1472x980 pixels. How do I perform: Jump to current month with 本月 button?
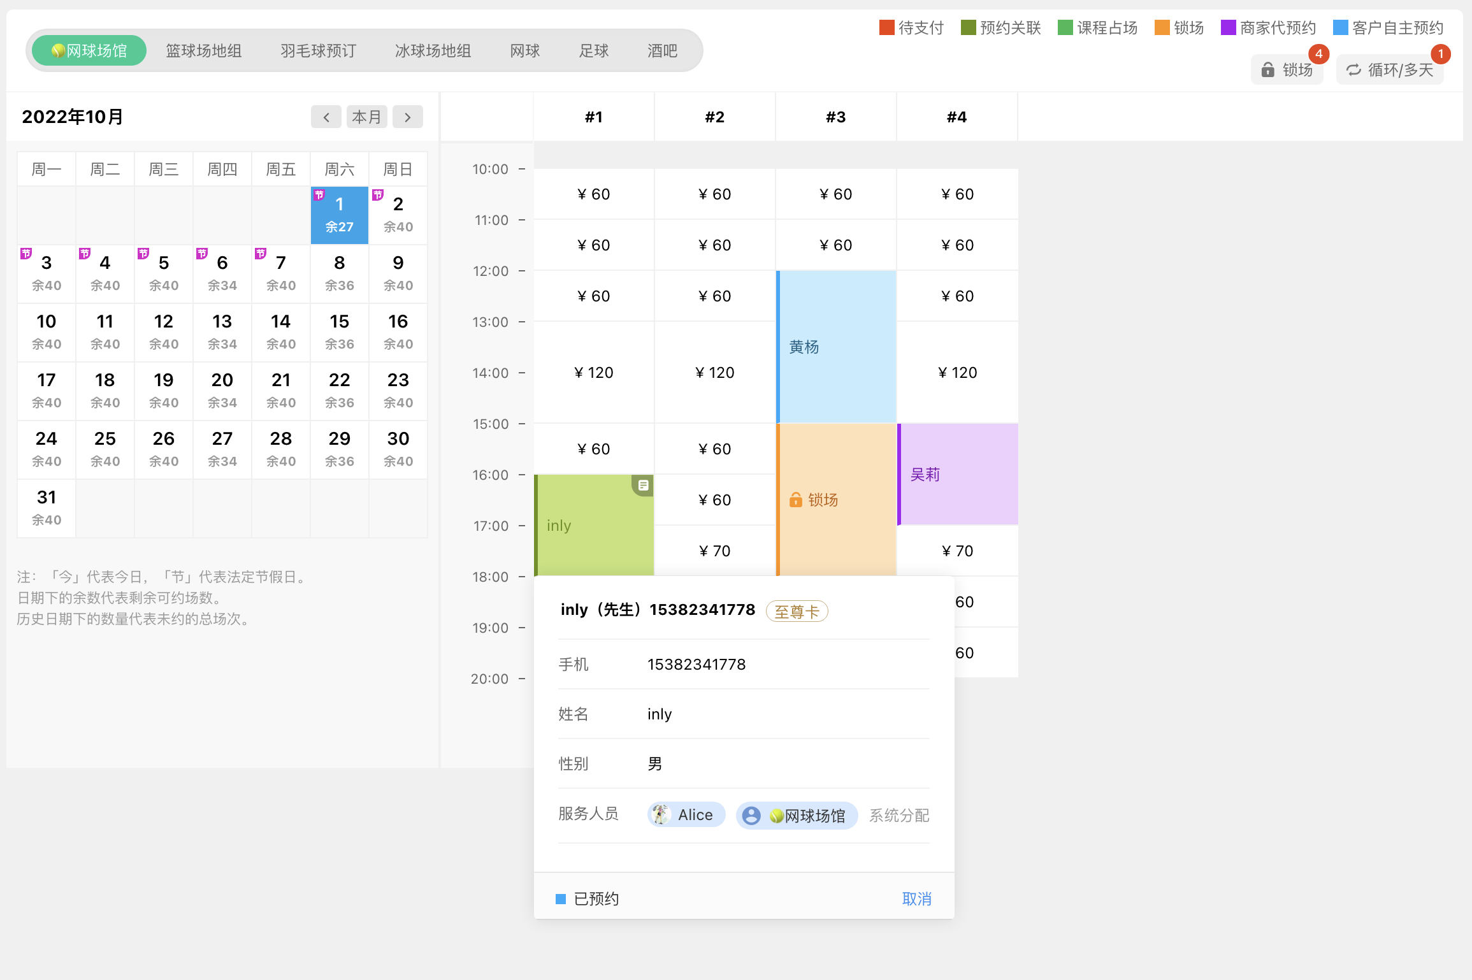(x=367, y=117)
